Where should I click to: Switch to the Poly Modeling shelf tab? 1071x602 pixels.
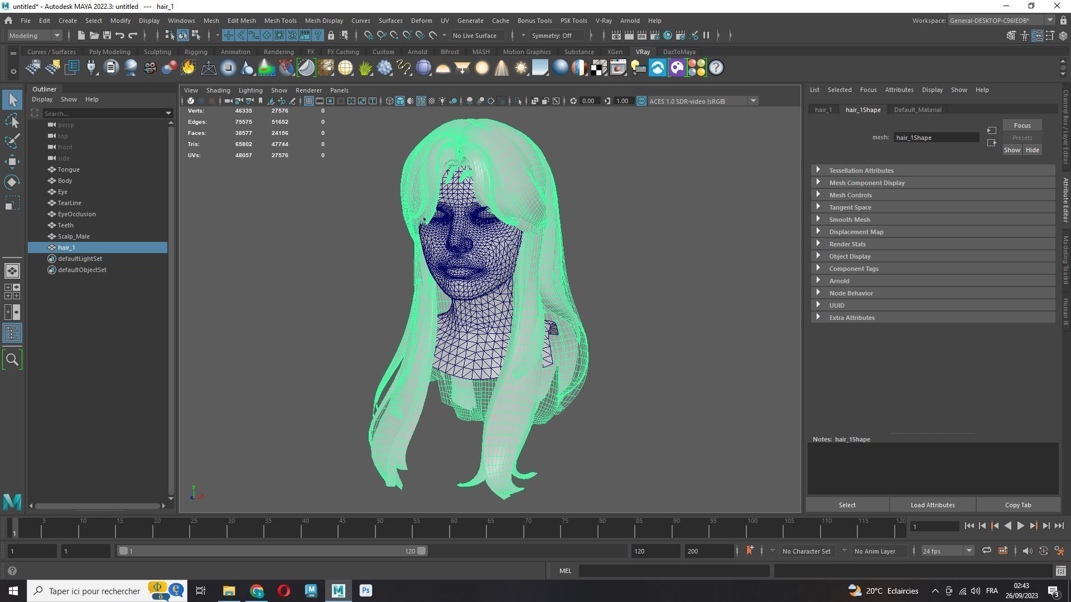pos(109,52)
